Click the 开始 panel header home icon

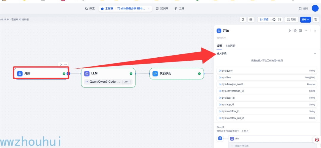[219, 31]
